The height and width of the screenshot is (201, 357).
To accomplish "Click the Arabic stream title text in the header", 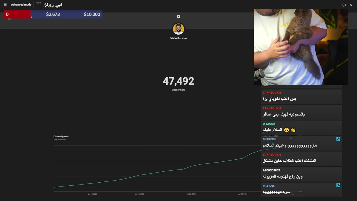I will point(53,5).
